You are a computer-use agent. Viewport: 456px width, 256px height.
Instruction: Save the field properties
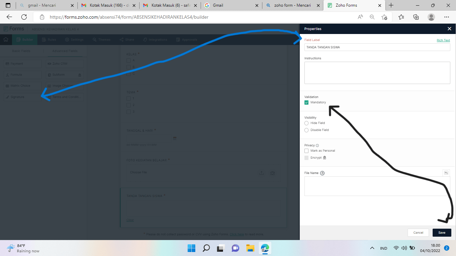pos(442,233)
